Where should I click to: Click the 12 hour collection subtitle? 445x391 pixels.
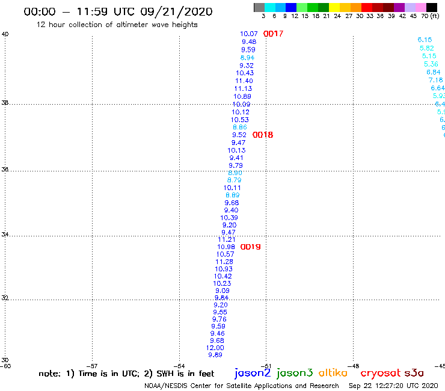[117, 25]
